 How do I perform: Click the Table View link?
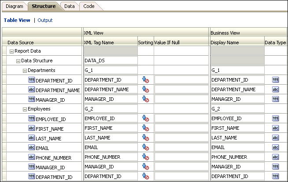pos(17,20)
